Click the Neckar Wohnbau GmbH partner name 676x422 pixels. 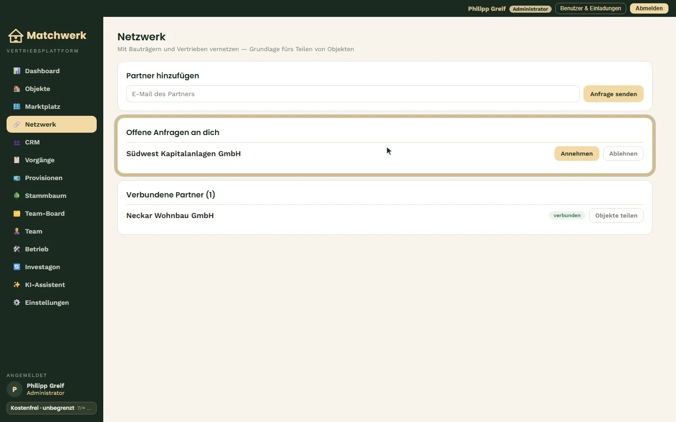click(x=170, y=216)
